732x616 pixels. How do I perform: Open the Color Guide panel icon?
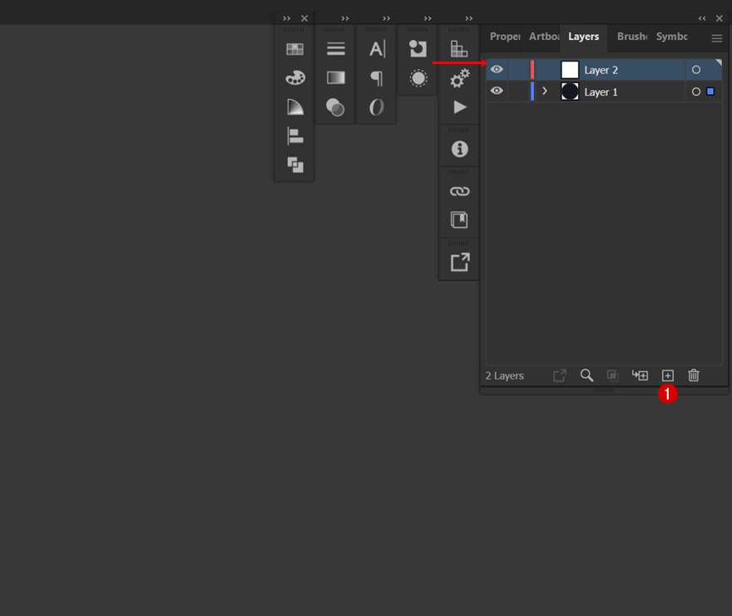point(294,107)
